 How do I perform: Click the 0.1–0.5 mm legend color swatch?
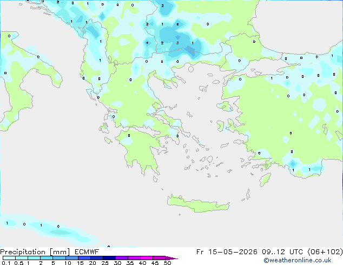tap(9, 258)
